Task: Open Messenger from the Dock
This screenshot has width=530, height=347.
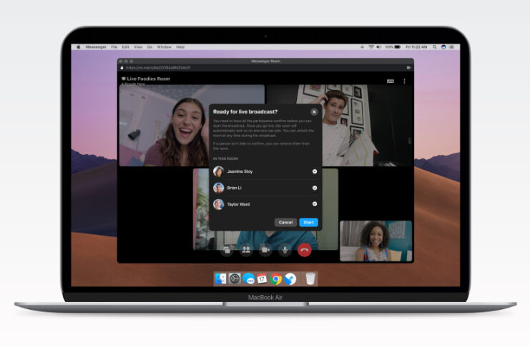Action: pos(249,279)
